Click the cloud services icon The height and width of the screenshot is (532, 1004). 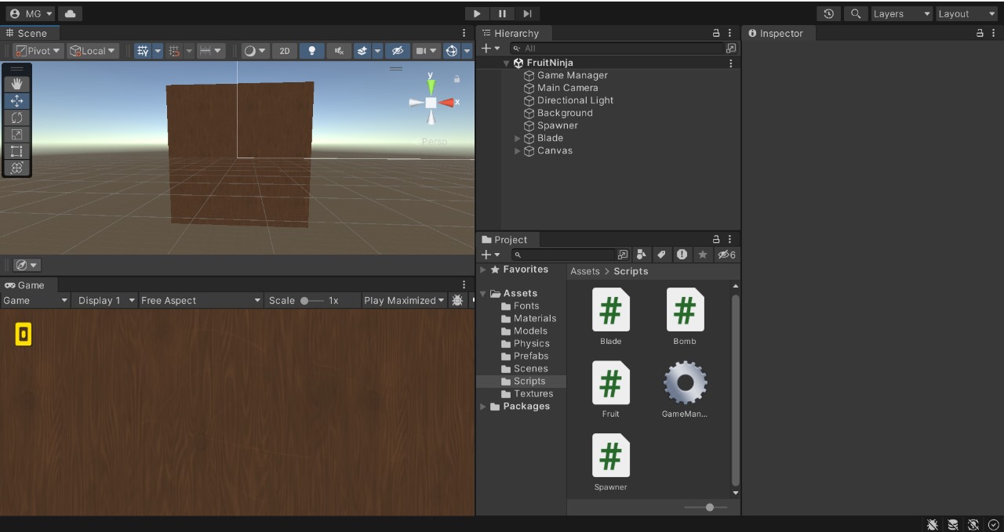point(70,13)
